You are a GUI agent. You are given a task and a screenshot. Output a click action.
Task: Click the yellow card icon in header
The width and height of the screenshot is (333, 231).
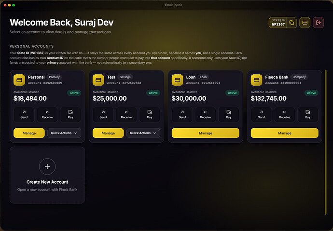point(305,23)
